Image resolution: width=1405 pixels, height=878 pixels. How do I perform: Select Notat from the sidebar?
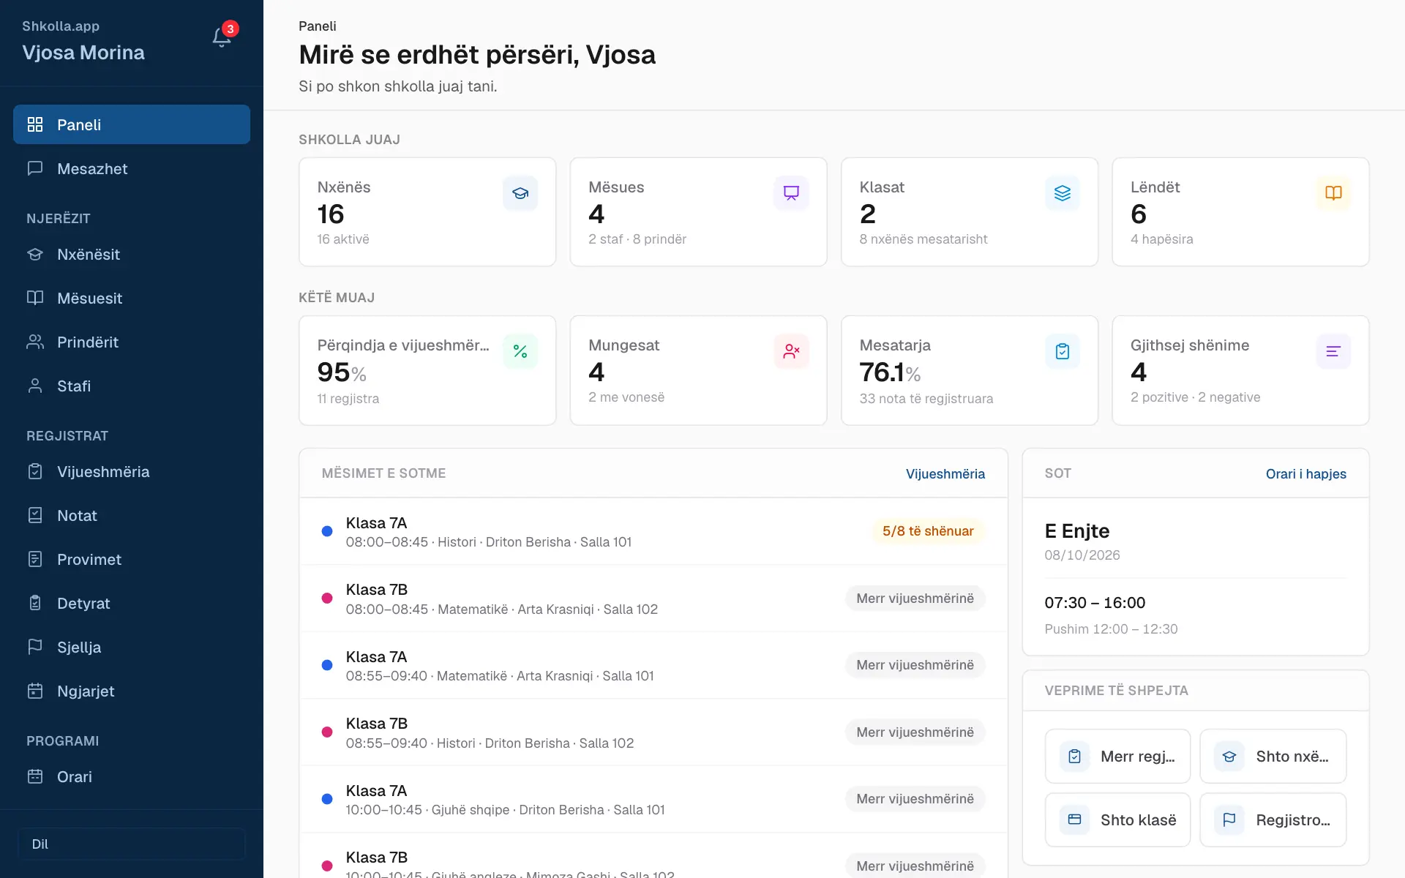coord(132,515)
